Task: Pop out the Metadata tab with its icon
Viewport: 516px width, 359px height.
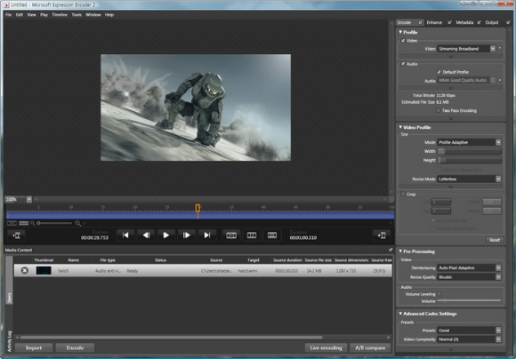Action: pos(479,22)
